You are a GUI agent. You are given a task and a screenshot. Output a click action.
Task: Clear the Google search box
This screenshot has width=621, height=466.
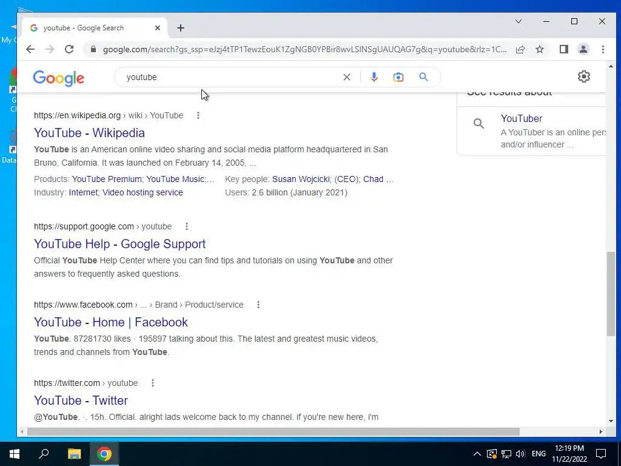point(346,77)
